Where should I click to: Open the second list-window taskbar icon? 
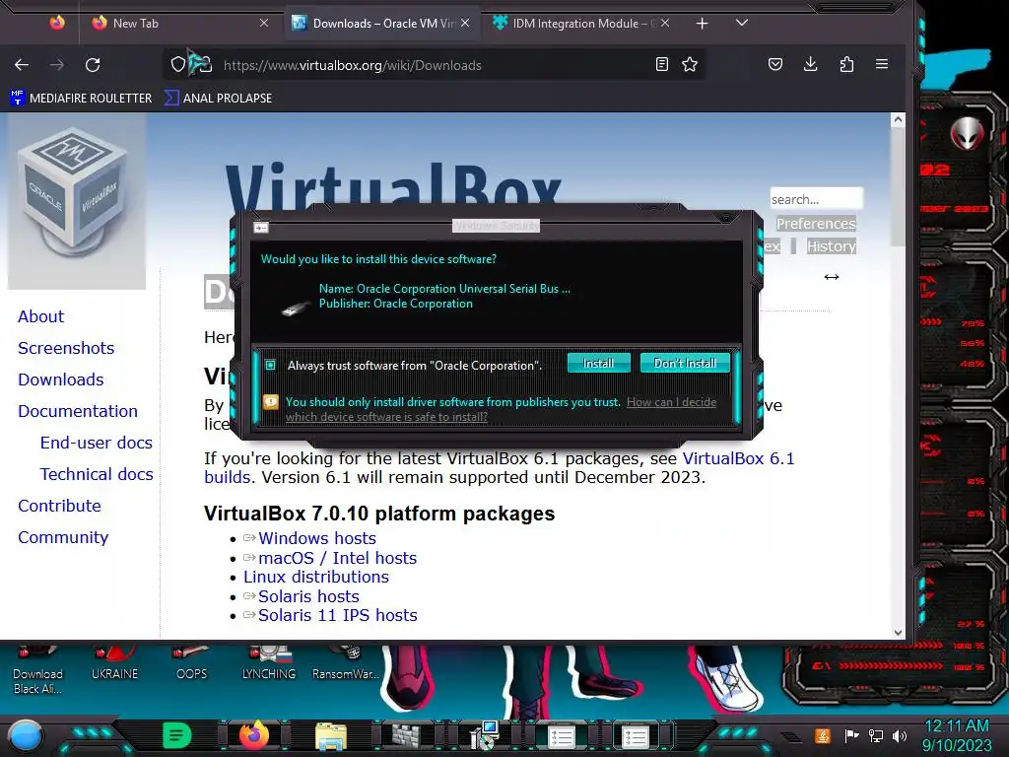click(x=636, y=737)
